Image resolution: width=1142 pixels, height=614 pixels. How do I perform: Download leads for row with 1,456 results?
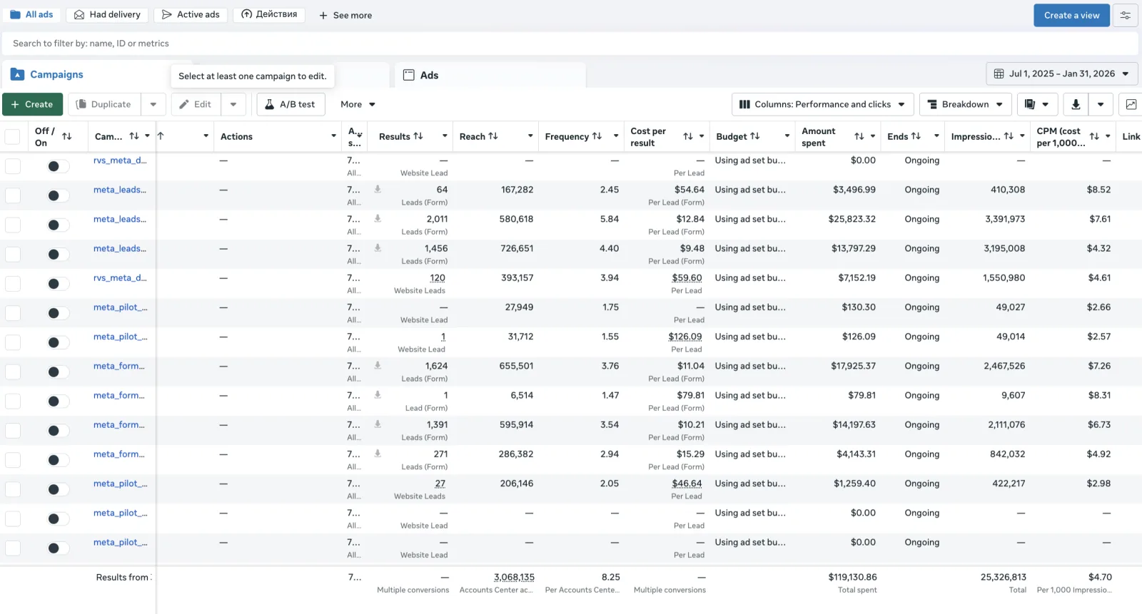378,248
